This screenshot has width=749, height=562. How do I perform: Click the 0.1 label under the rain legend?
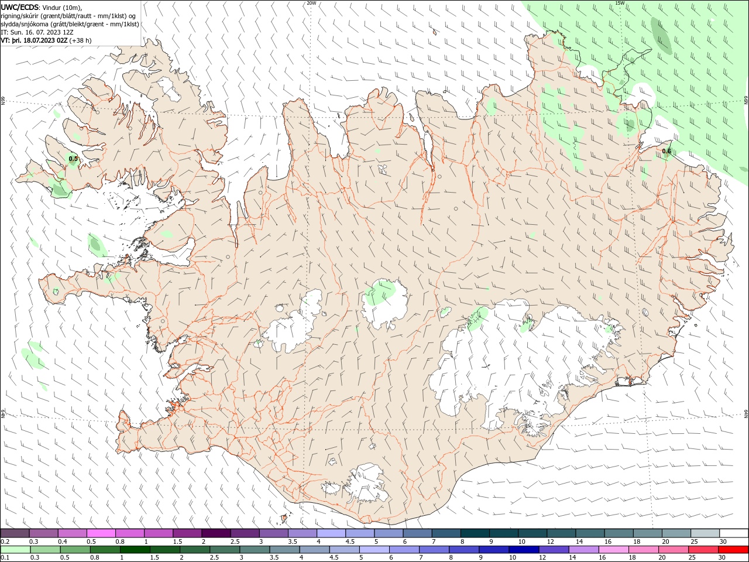[x=5, y=557]
